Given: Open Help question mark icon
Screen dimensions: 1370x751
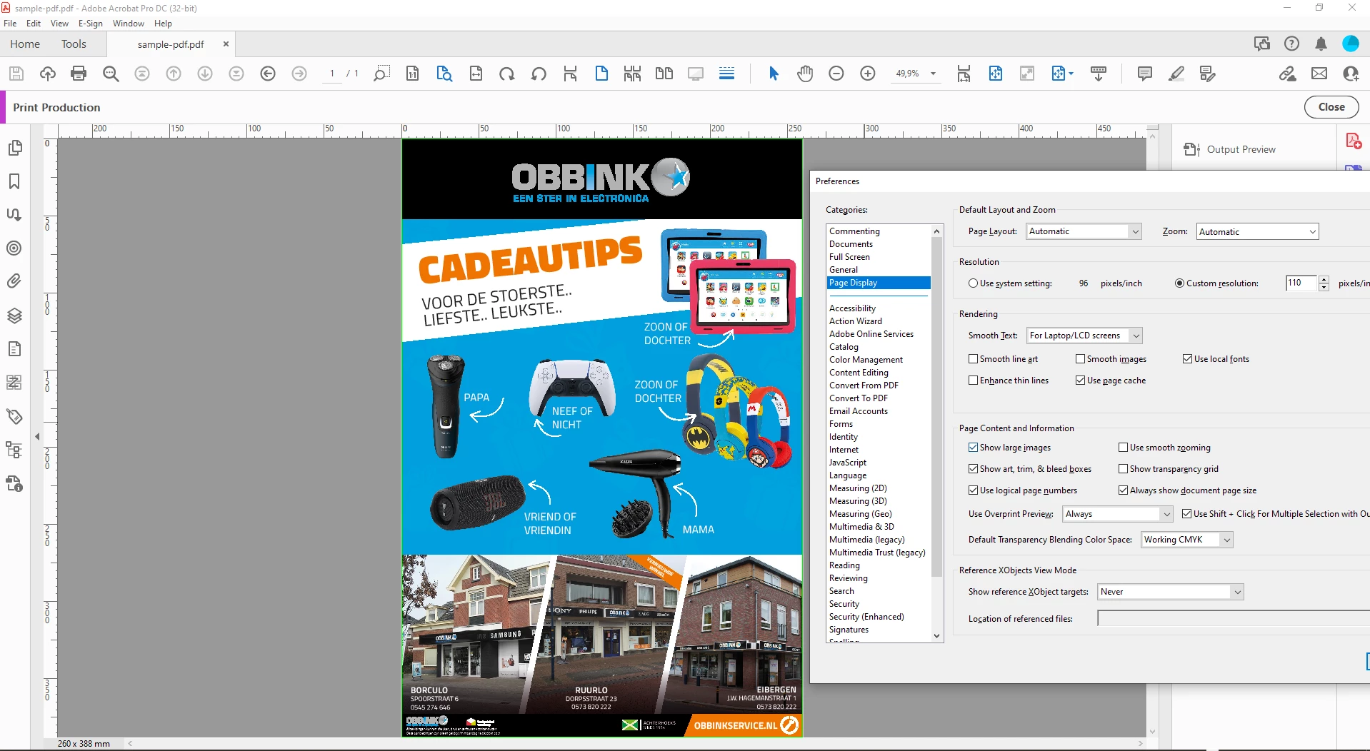Looking at the screenshot, I should pyautogui.click(x=1291, y=44).
